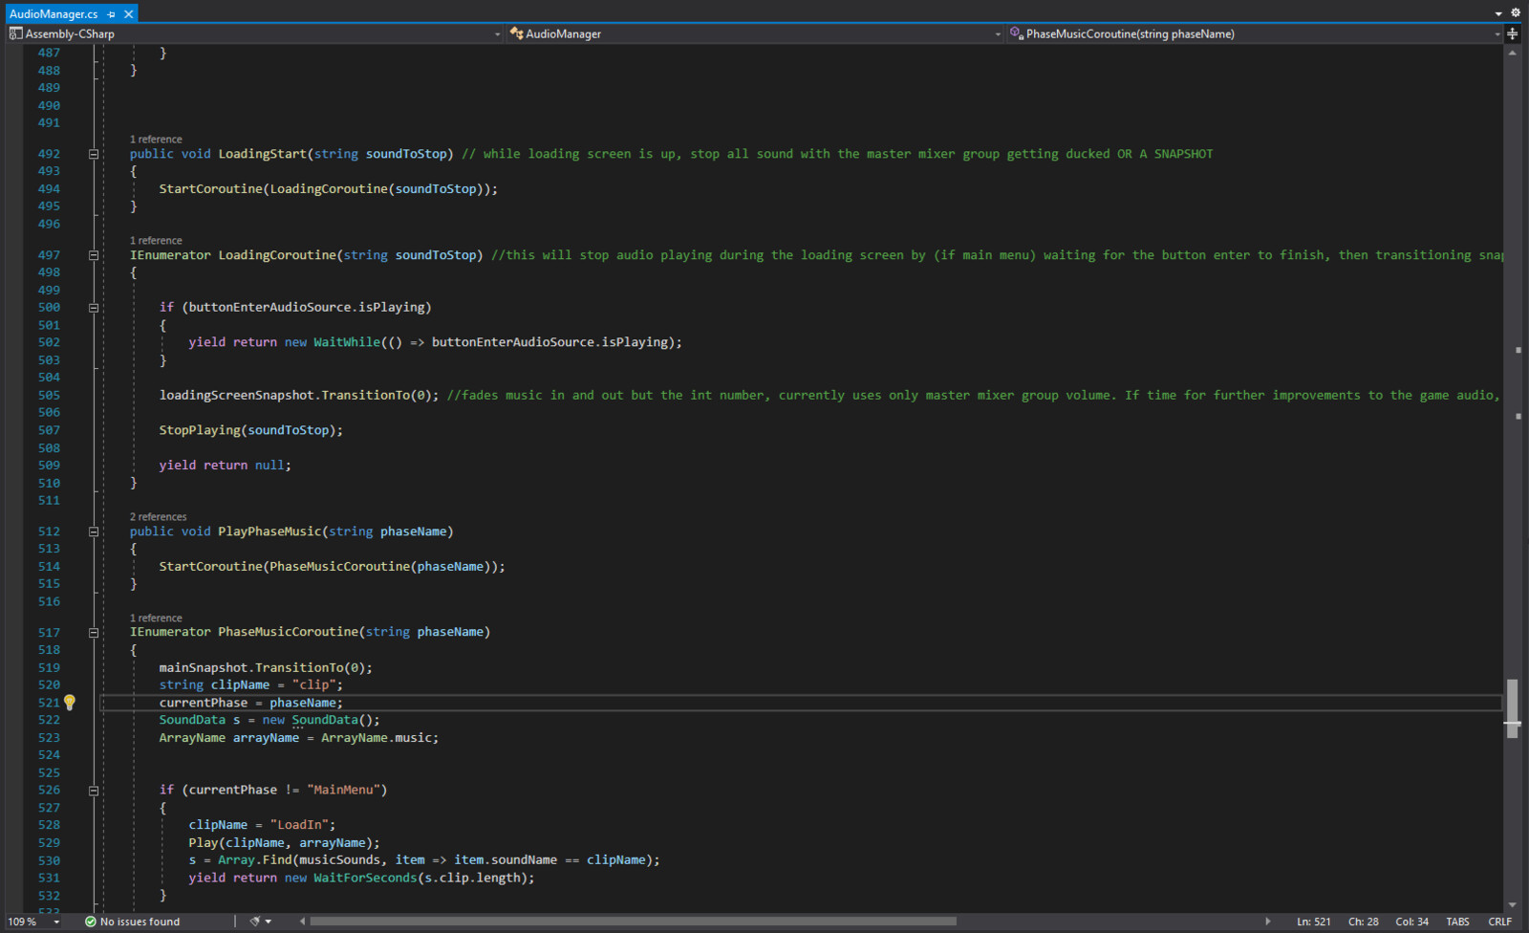Viewport: 1529px width, 933px height.
Task: Click 'Play(clipName, arrayName);' on line 529
Action: [284, 843]
